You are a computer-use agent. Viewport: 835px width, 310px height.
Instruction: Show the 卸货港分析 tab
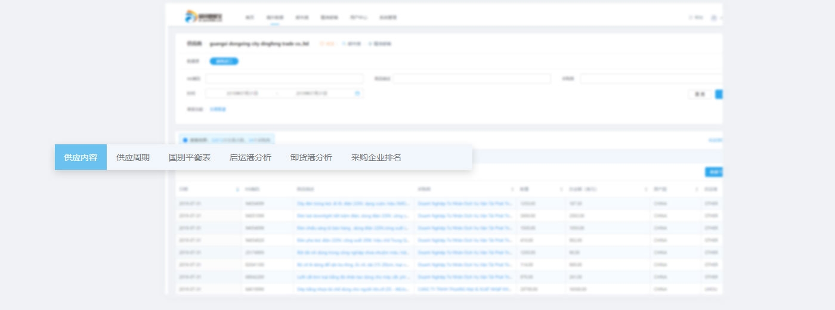coord(311,157)
